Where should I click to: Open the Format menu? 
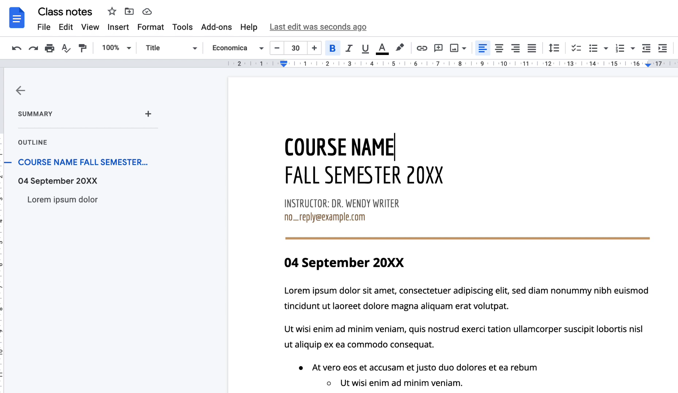click(x=150, y=27)
